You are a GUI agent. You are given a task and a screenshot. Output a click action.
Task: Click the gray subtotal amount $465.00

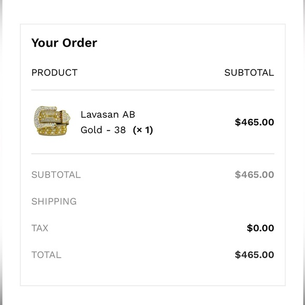click(x=255, y=175)
